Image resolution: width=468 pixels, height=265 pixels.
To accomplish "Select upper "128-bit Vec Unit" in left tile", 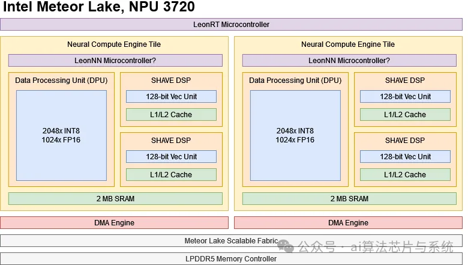I will 172,97.
